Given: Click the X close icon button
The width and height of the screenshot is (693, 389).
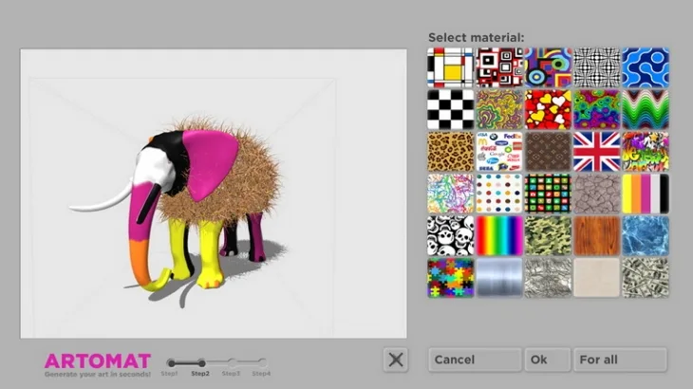Looking at the screenshot, I should pos(396,360).
